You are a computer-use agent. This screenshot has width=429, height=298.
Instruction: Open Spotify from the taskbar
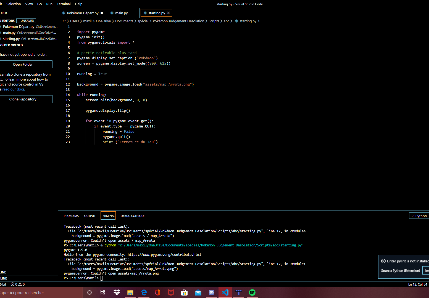tap(252, 292)
